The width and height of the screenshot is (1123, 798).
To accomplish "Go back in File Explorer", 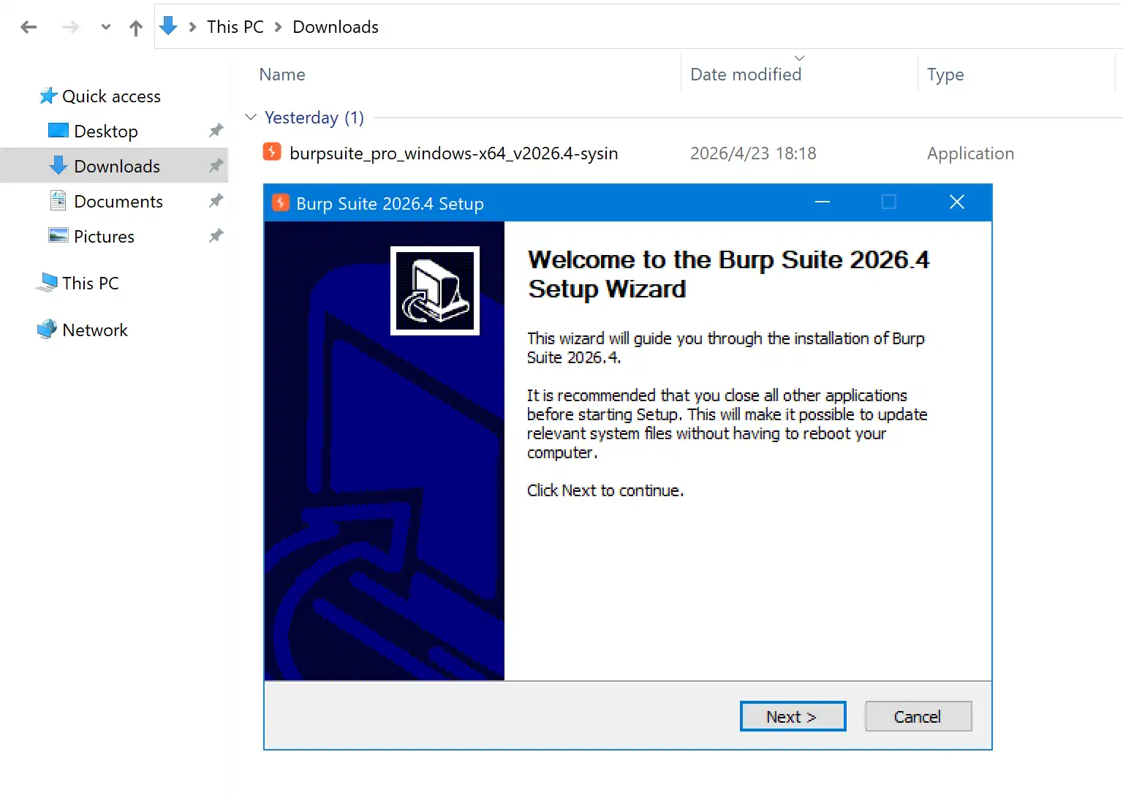I will (29, 28).
